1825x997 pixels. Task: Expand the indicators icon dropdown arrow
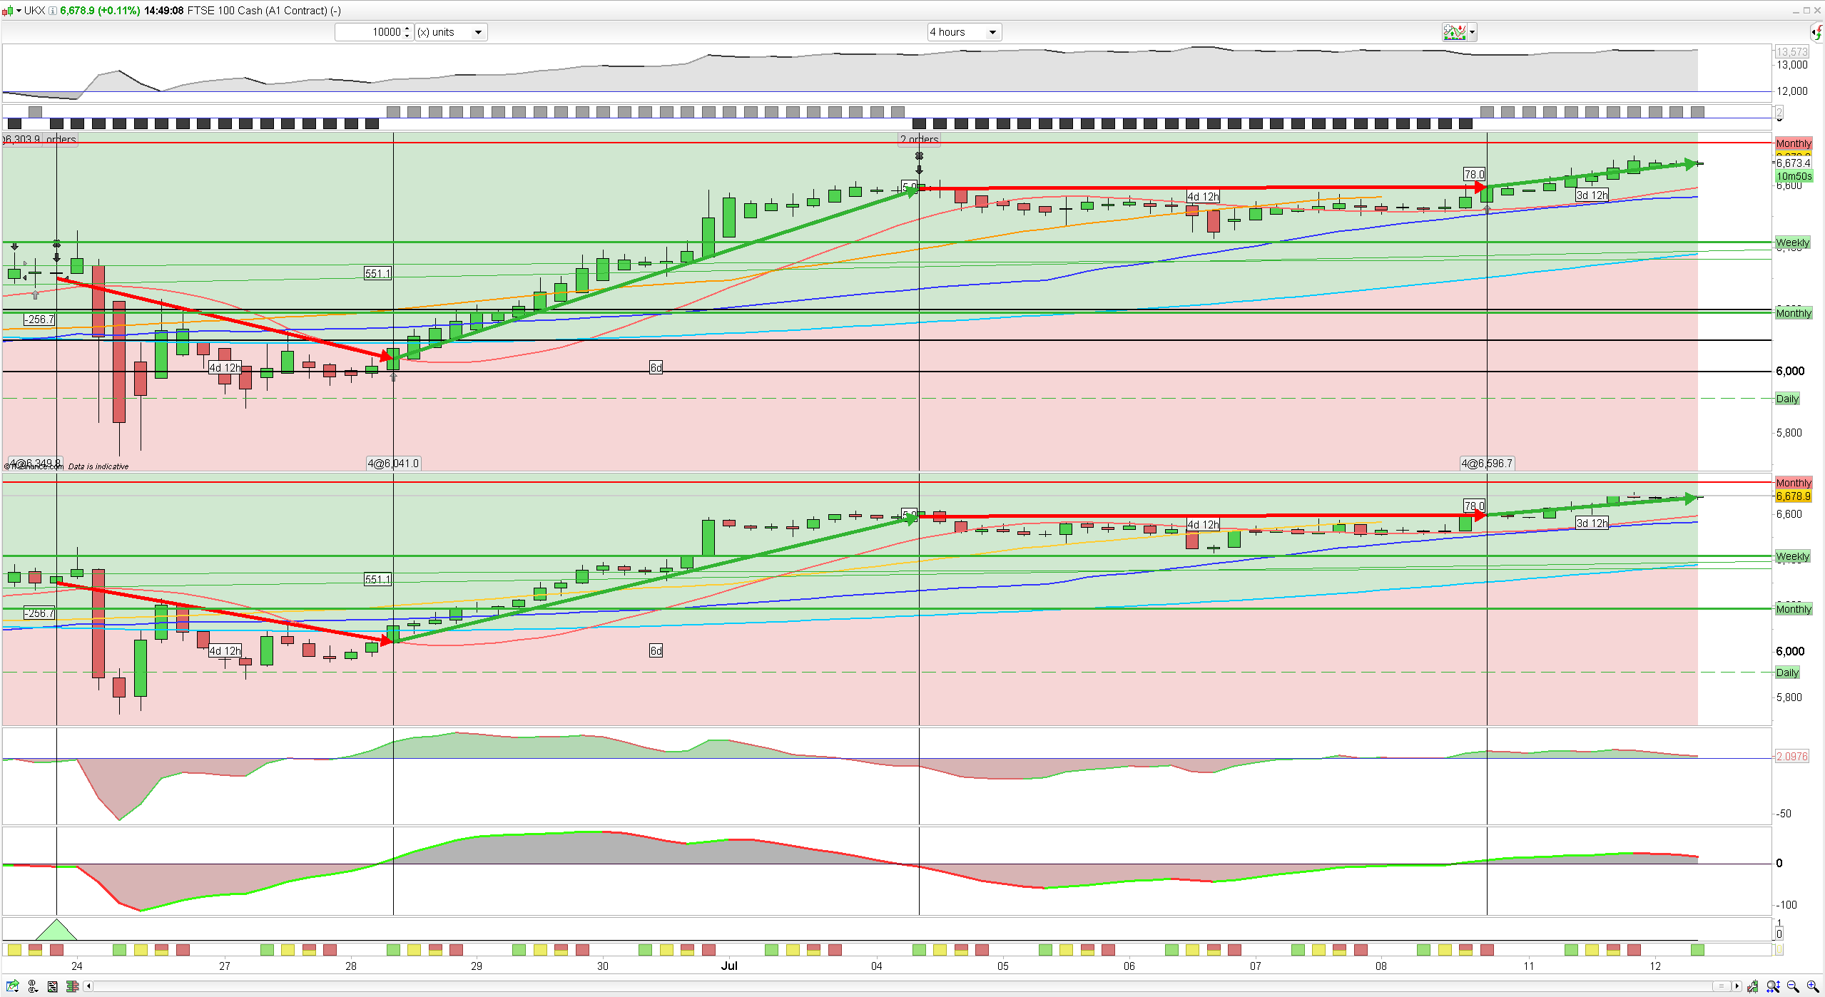(1472, 32)
